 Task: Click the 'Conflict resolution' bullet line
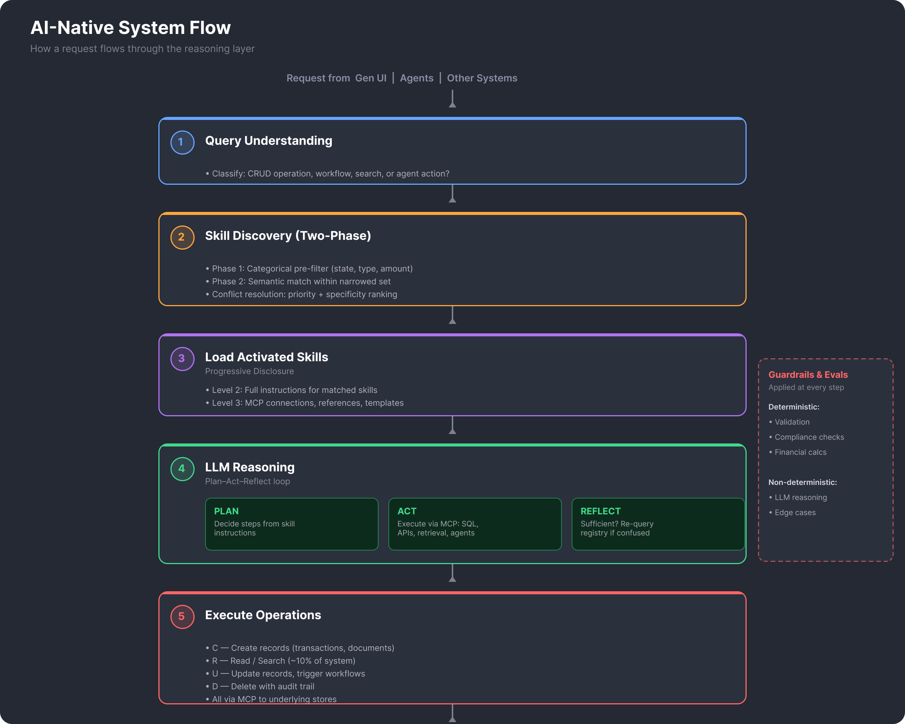(301, 294)
